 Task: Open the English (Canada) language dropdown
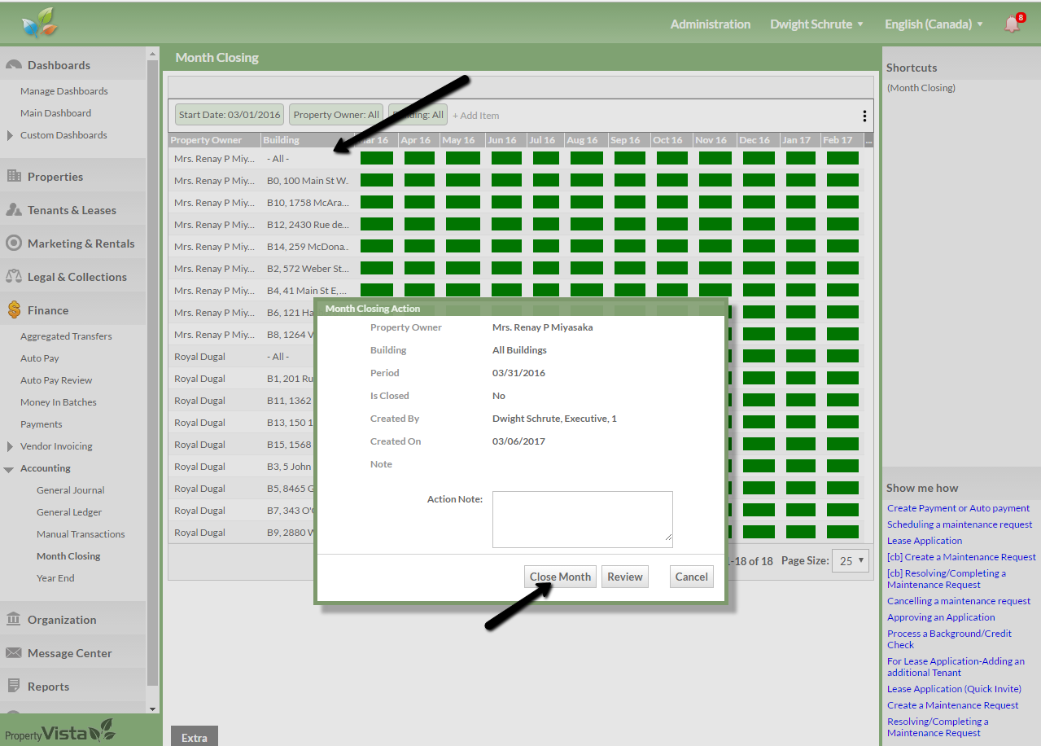click(934, 24)
